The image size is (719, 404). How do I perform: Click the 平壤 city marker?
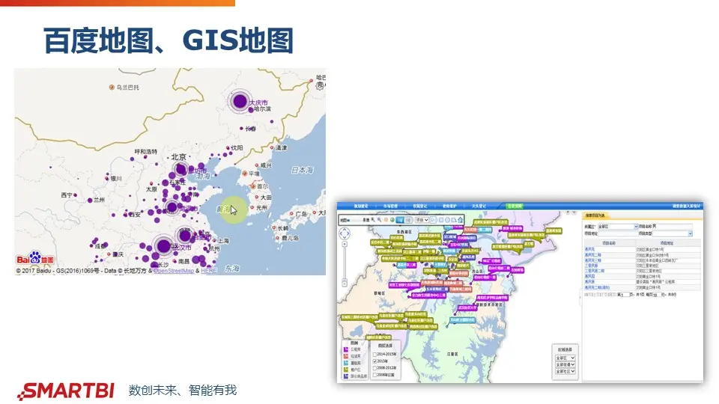(245, 174)
